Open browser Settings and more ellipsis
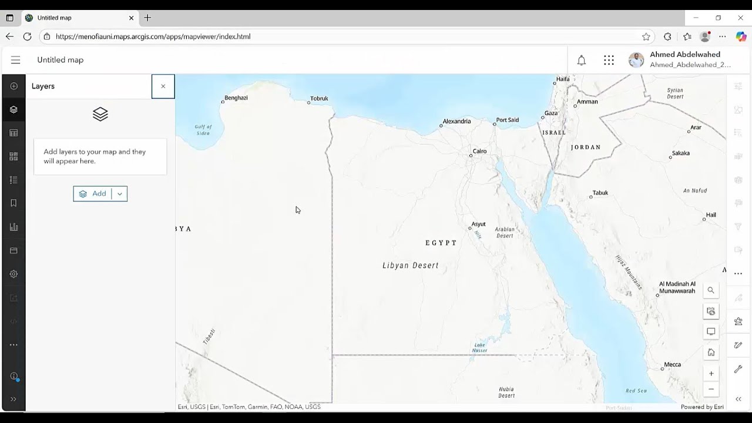 coord(723,36)
